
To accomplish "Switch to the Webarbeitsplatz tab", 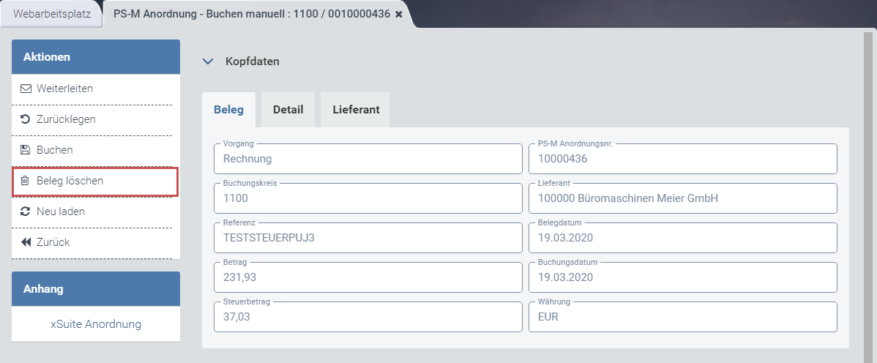I will [51, 14].
